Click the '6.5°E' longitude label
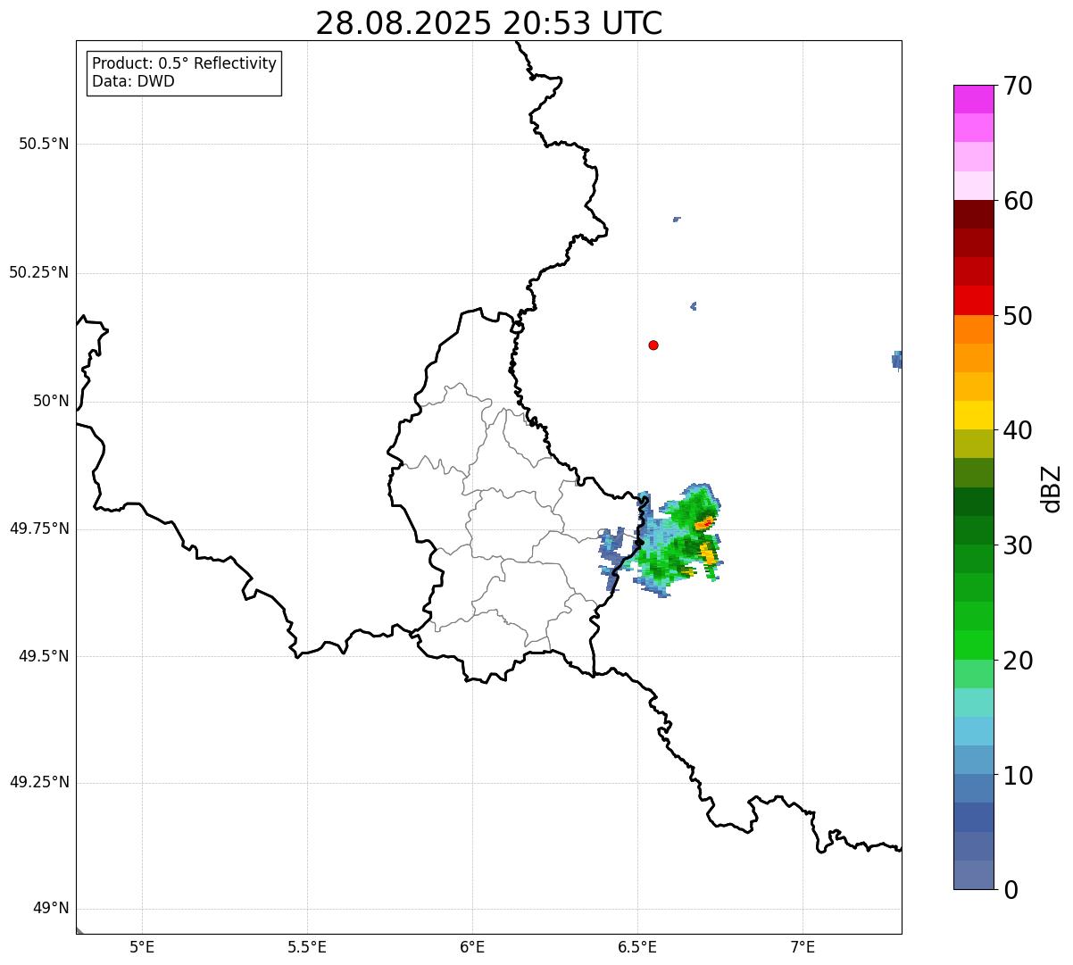Viewport: 1073px width, 965px height. coord(637,946)
